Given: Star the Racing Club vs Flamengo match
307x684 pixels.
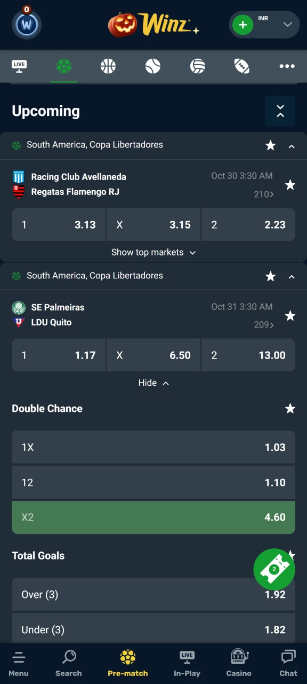Looking at the screenshot, I should (290, 185).
